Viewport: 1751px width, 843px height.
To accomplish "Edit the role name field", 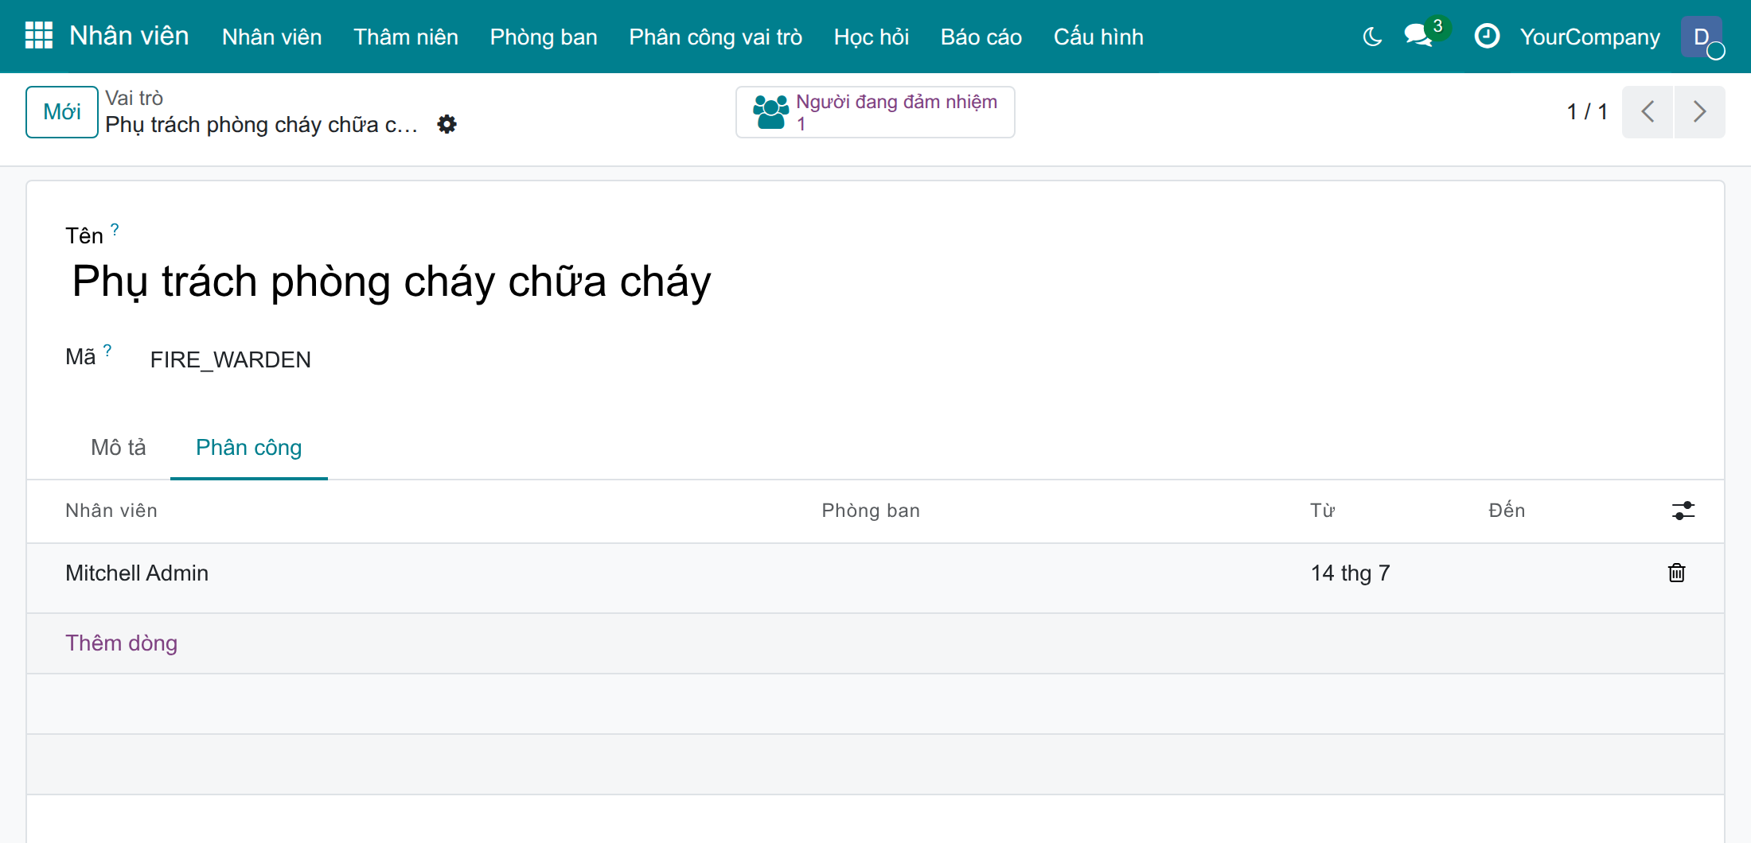I will (x=875, y=282).
